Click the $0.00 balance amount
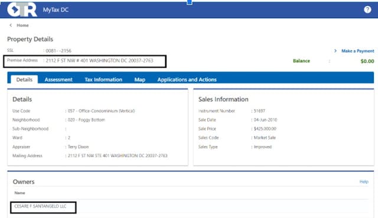The height and width of the screenshot is (218, 378). pyautogui.click(x=367, y=61)
